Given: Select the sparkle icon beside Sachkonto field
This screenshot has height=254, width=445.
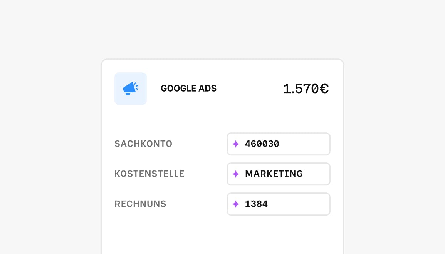Looking at the screenshot, I should [x=236, y=144].
